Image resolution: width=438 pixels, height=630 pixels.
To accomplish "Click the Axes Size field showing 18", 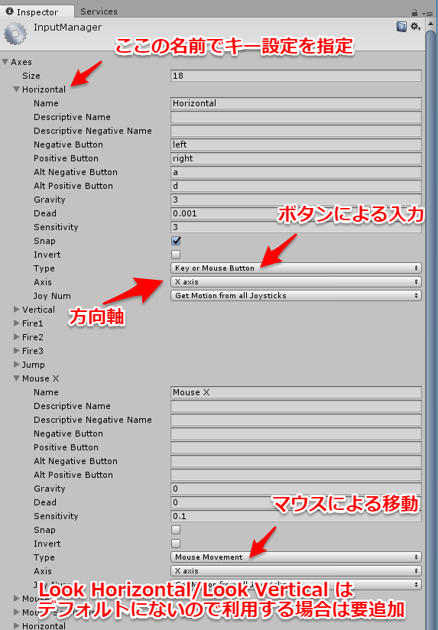I will click(x=296, y=76).
